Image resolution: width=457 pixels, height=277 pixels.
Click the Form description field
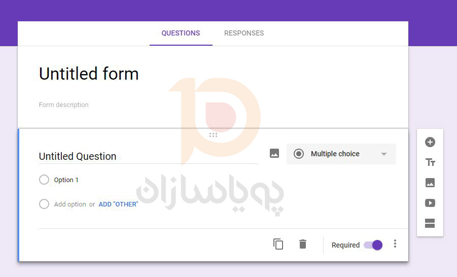click(64, 105)
